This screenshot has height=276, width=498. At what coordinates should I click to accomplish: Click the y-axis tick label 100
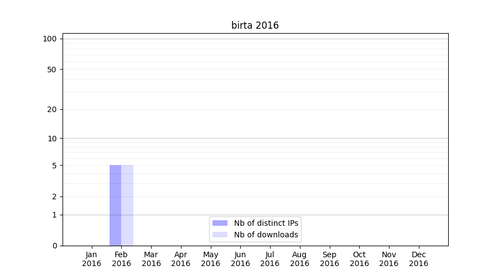coord(50,39)
